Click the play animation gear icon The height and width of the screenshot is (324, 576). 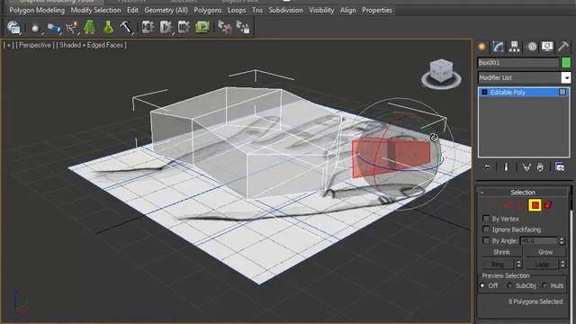[x=166, y=27]
